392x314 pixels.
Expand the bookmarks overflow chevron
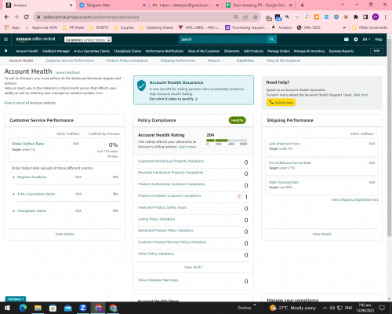coord(345,27)
